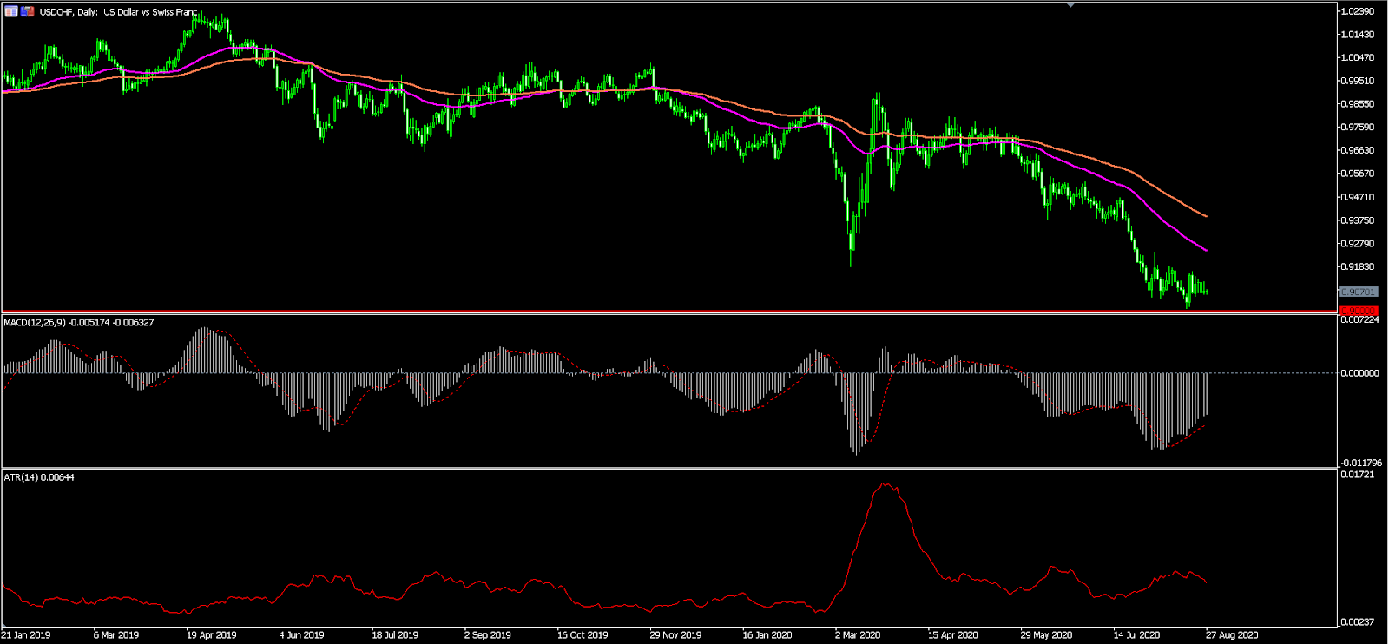Screen dimensions: 1389x644
Task: Click the MACD scale value 0.007224
Action: pyautogui.click(x=1360, y=320)
